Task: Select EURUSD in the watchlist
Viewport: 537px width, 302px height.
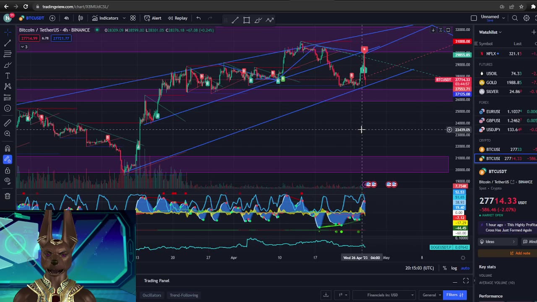Action: click(506, 112)
